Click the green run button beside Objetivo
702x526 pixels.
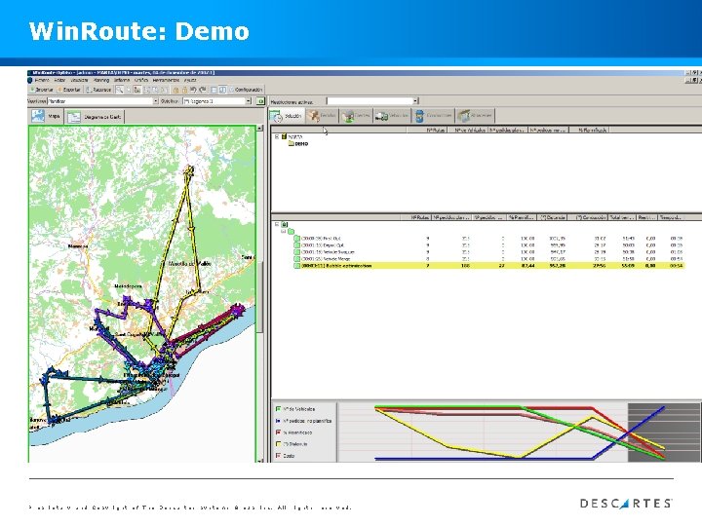point(260,101)
